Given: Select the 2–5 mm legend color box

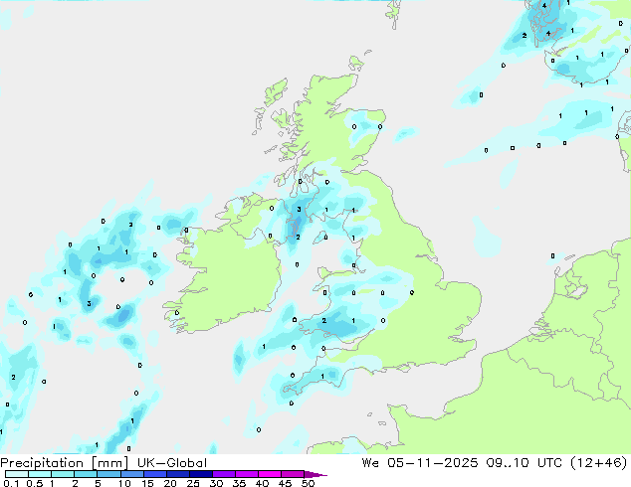Looking at the screenshot, I should [x=86, y=474].
